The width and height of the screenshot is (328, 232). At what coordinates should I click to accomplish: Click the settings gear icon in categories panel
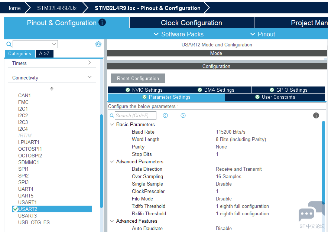coord(98,44)
